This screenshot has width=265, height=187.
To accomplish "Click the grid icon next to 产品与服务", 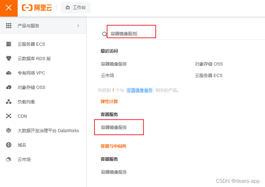I will pos(9,26).
